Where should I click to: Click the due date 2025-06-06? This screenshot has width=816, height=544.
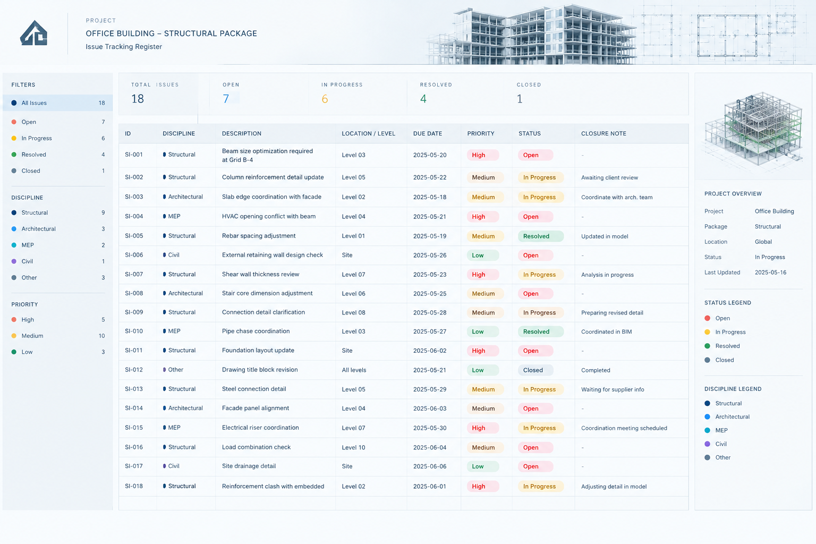click(430, 466)
